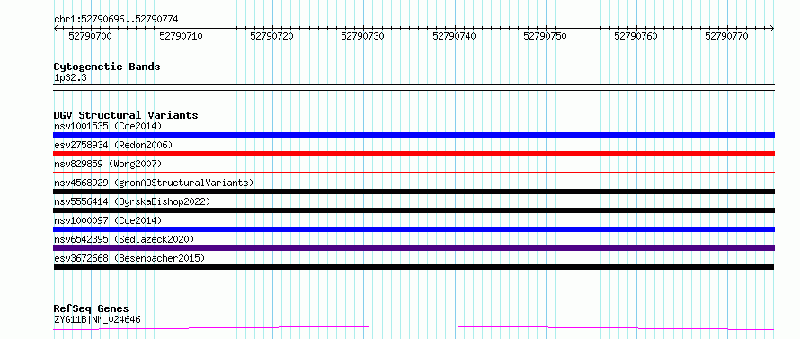Click ruler tick label 52790770
Viewport: 800px width, 339px height.
[x=727, y=36]
